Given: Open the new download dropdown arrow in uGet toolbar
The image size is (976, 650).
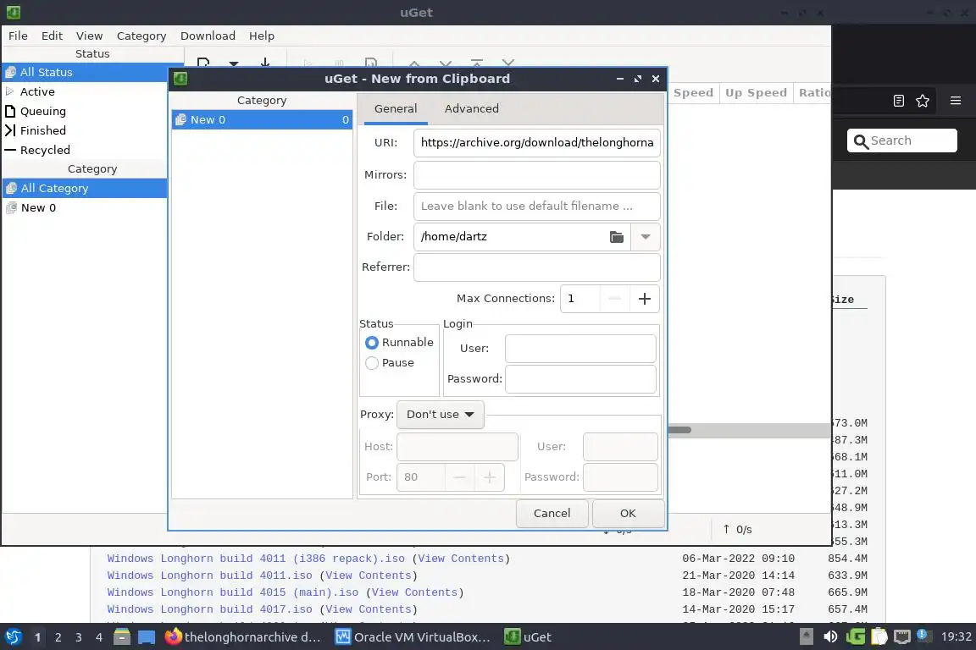Looking at the screenshot, I should [234, 63].
